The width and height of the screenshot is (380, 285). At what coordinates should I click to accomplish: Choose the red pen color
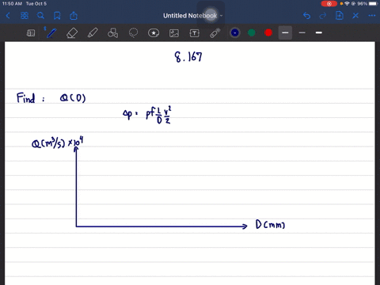tap(268, 32)
